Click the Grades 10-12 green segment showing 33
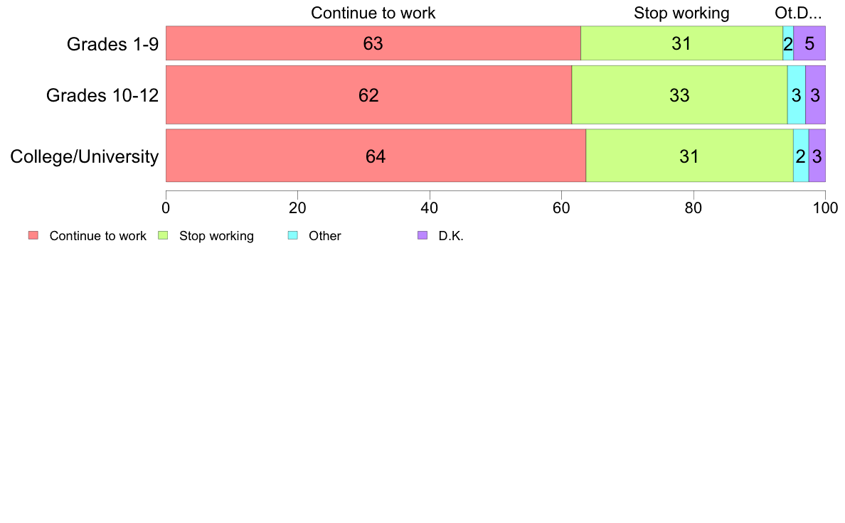845x523 pixels. coord(679,95)
